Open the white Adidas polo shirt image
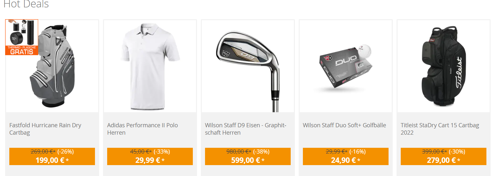 150,66
